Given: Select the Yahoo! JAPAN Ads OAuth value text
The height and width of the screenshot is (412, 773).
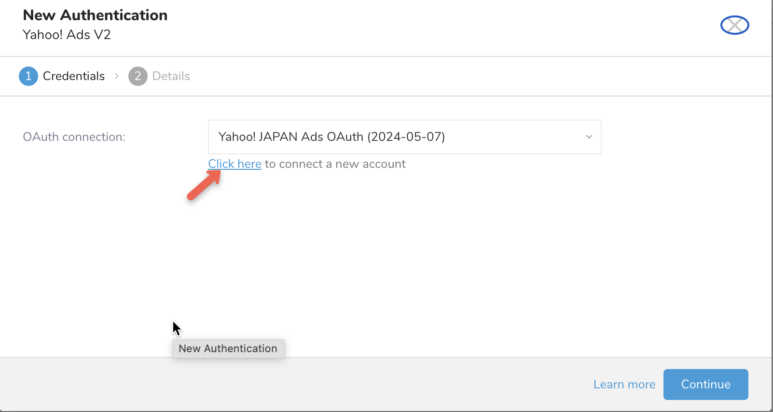Looking at the screenshot, I should pos(331,137).
